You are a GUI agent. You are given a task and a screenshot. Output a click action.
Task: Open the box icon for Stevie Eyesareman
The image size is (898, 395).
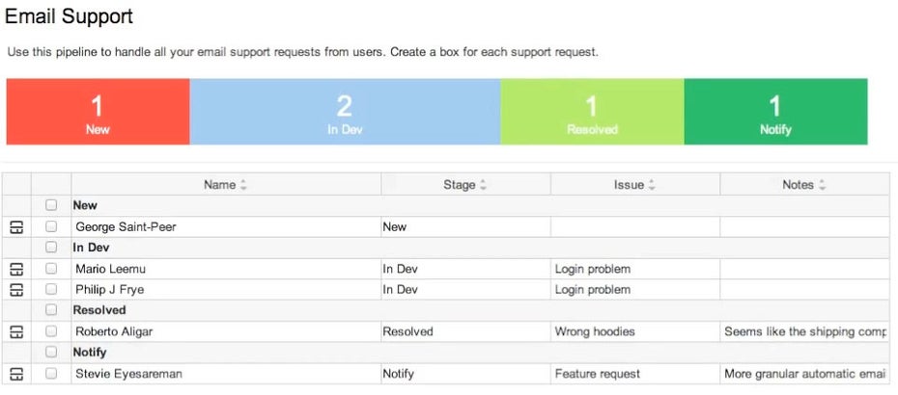16,374
